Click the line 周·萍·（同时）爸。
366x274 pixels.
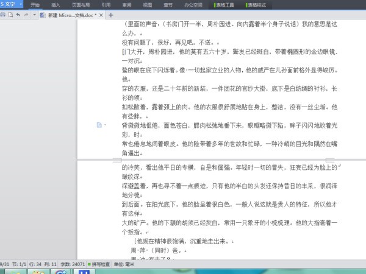pyautogui.click(x=158, y=250)
